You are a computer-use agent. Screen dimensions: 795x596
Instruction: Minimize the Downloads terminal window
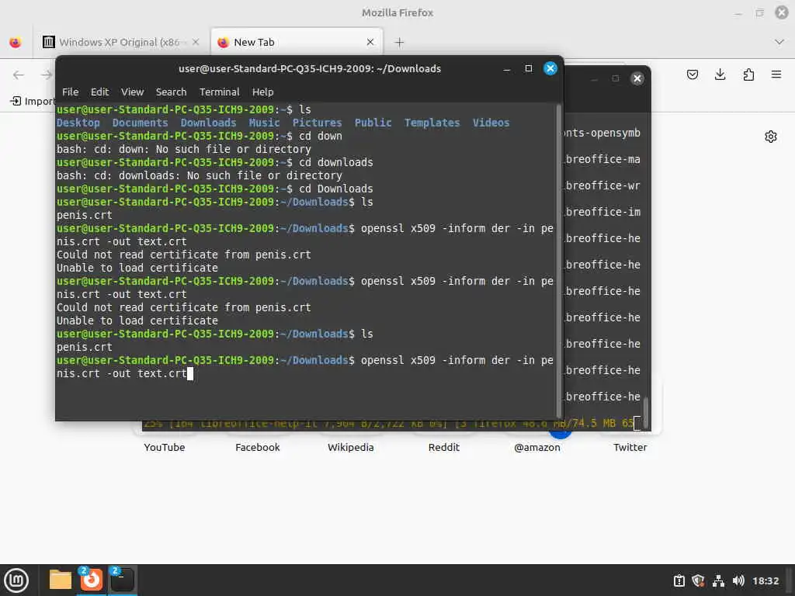(506, 68)
